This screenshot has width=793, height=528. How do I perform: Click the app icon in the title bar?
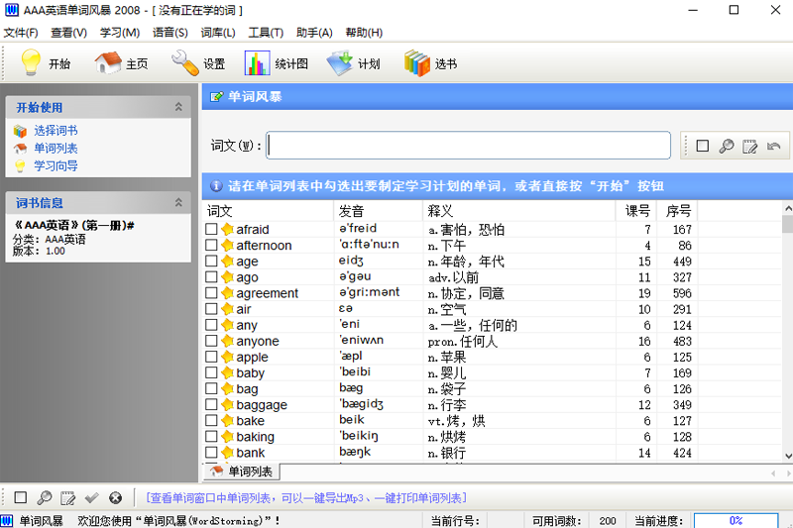pyautogui.click(x=11, y=10)
